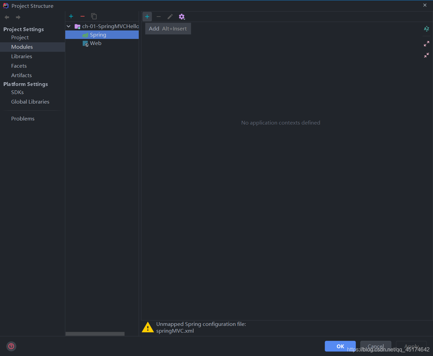Click the Apply button
Screen dimensions: 433x356
pyautogui.click(x=411, y=346)
